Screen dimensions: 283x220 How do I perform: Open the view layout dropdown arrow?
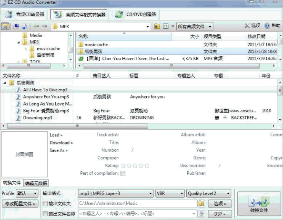coord(173,26)
